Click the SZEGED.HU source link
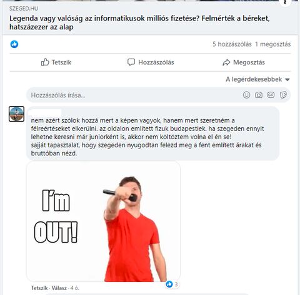This screenshot has height=295, width=300. click(x=24, y=9)
